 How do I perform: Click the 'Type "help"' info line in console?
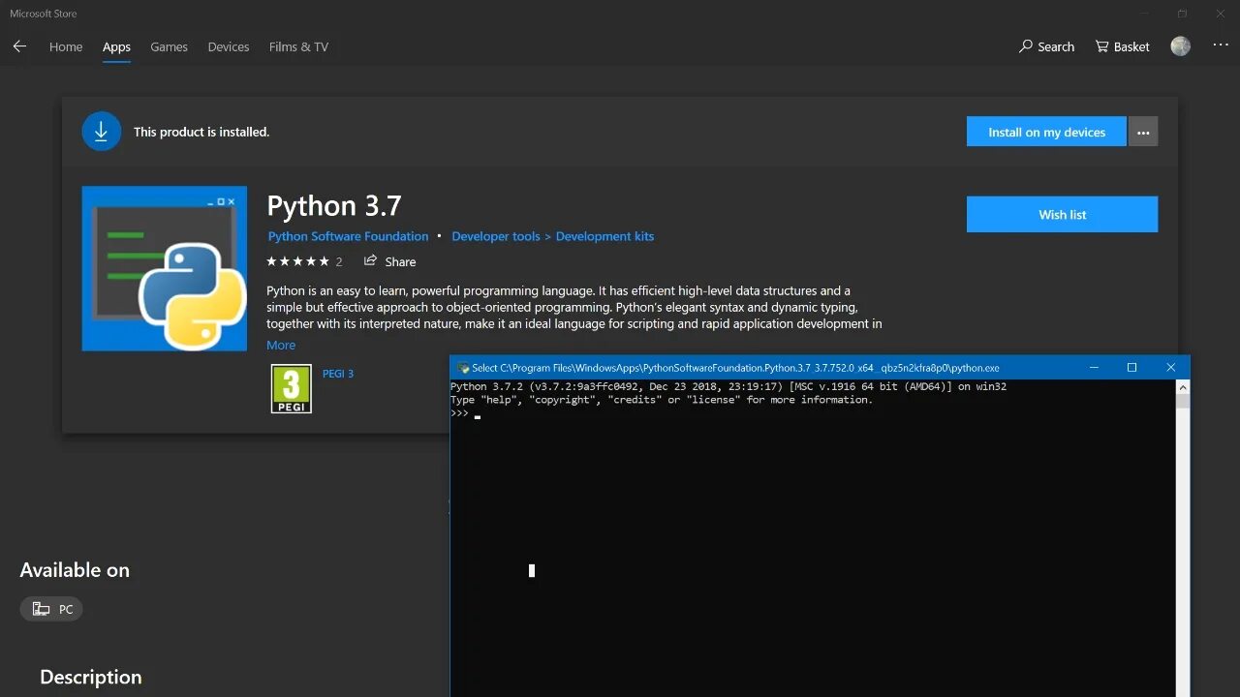(662, 400)
